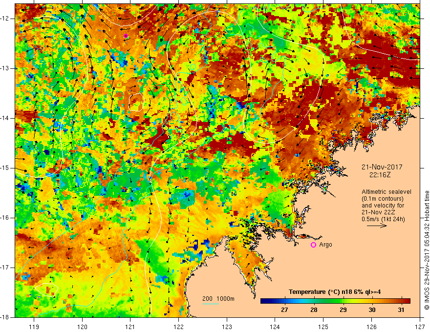This screenshot has height=332, width=430.
Task: Click longitude axis label '122'
Action: click(x=178, y=327)
